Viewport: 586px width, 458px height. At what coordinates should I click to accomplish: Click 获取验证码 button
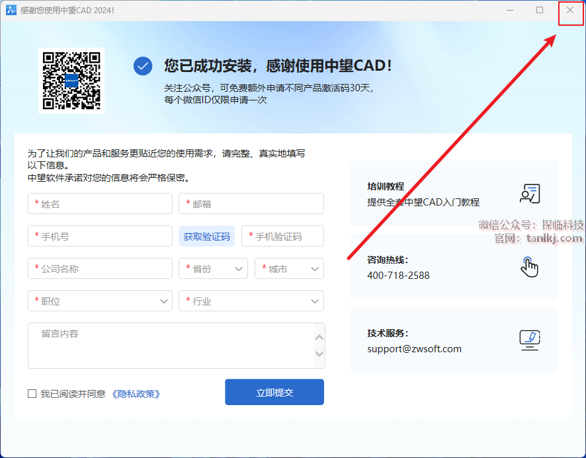click(x=206, y=236)
